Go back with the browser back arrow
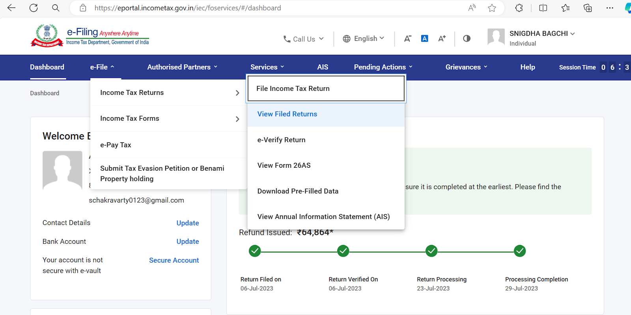The height and width of the screenshot is (315, 631). [x=11, y=8]
